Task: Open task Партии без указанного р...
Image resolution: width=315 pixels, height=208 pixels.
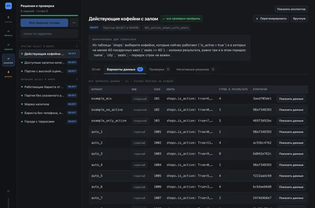Action: tap(49, 96)
